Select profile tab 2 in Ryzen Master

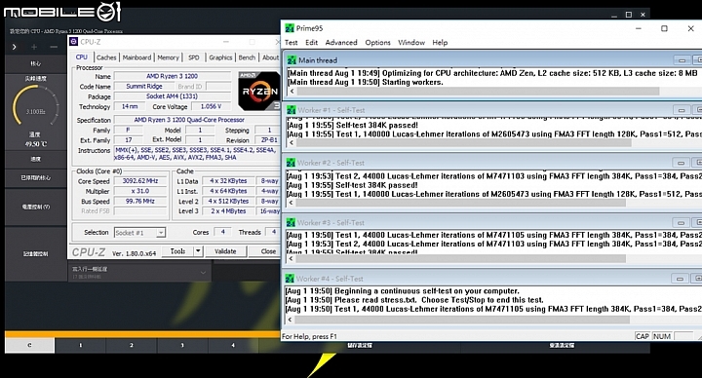(132, 345)
